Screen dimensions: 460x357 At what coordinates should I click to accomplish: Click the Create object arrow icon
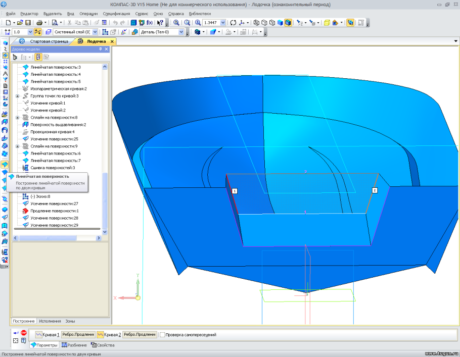16,333
